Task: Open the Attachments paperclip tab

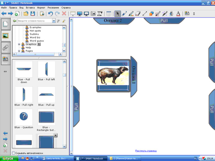Action: tap(5, 47)
